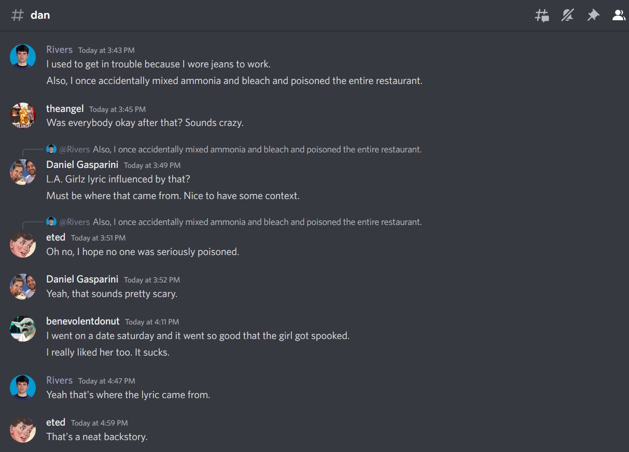Open theangel's profile avatar
The image size is (629, 452).
pos(23,115)
